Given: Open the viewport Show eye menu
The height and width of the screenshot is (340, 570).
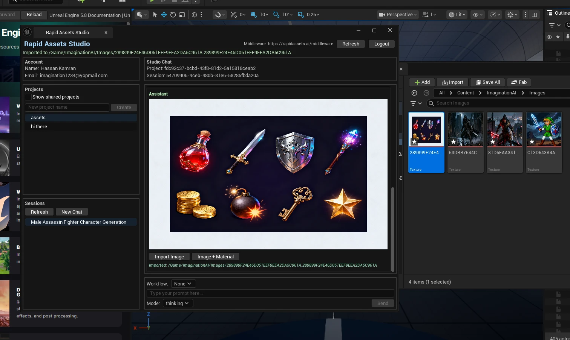Looking at the screenshot, I should (478, 15).
